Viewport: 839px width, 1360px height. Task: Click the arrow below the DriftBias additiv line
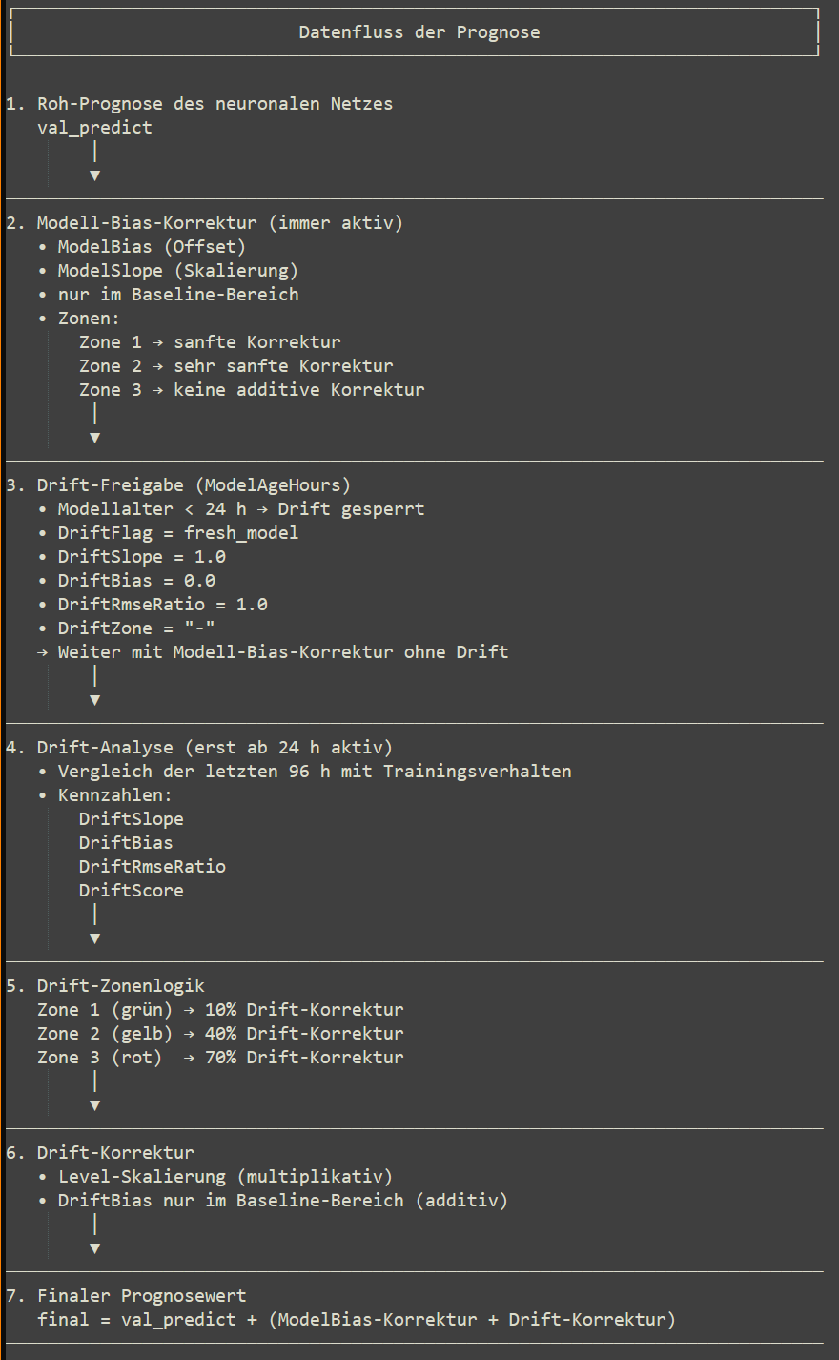(x=94, y=1248)
